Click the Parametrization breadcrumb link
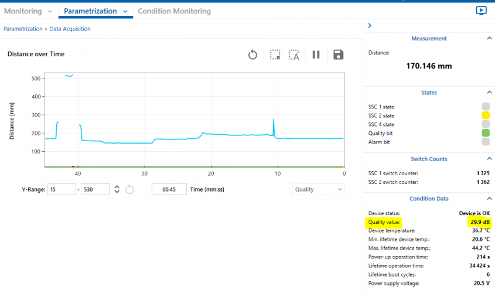 [x=23, y=29]
